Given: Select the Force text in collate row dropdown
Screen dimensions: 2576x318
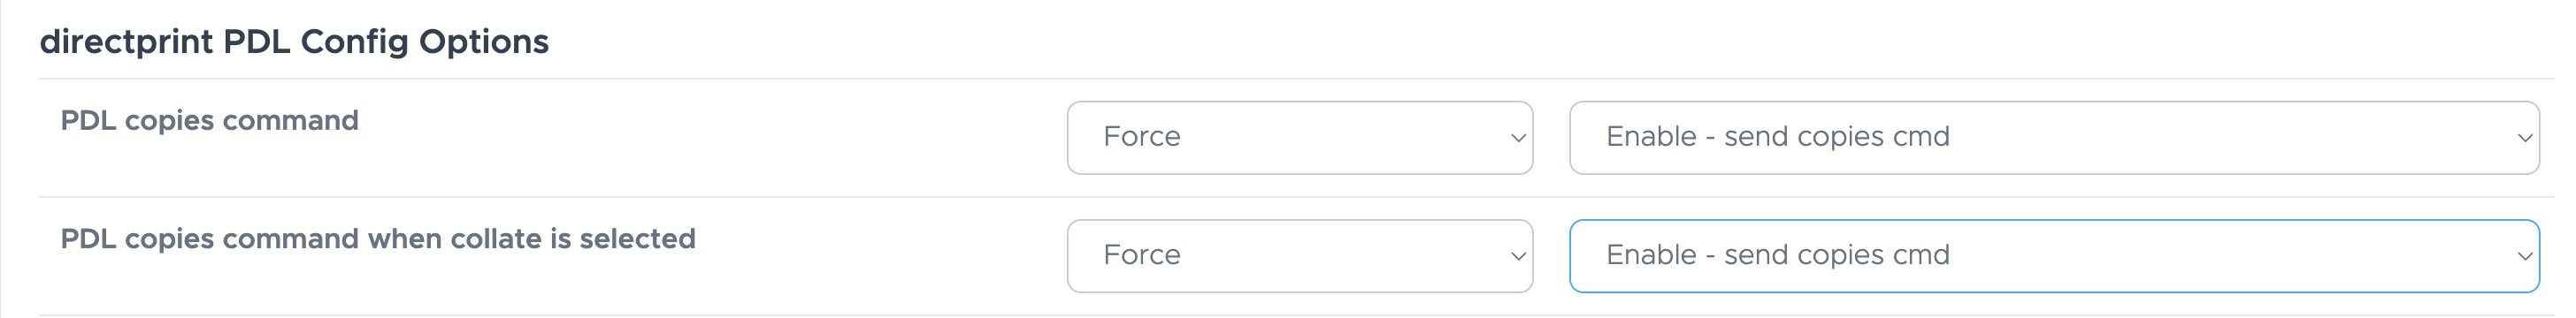Looking at the screenshot, I should tap(1142, 254).
